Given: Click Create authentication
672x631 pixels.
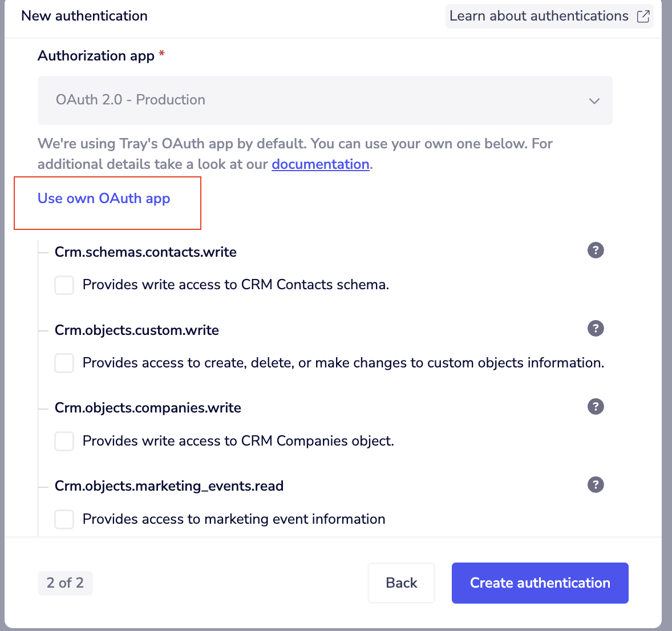Looking at the screenshot, I should pyautogui.click(x=540, y=583).
